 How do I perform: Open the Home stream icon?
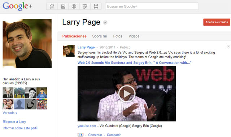(52, 6)
